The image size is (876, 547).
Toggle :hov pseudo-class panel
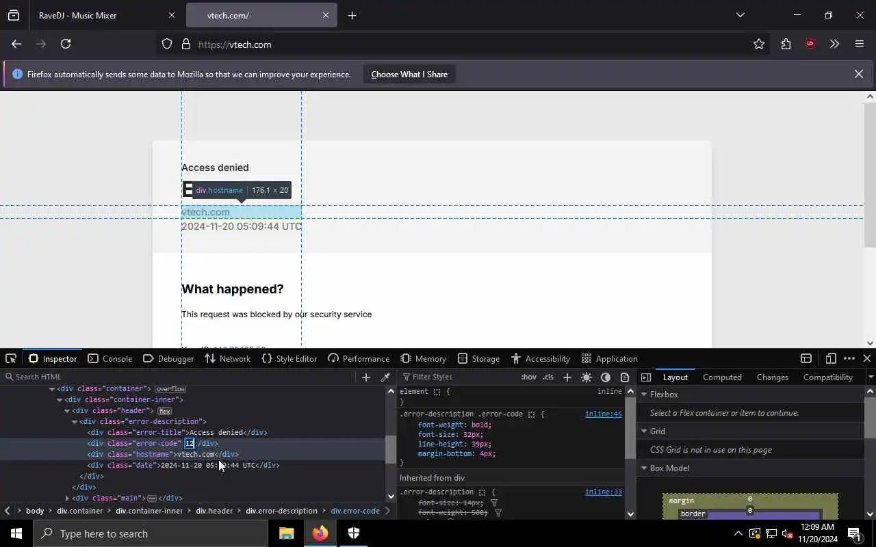528,377
